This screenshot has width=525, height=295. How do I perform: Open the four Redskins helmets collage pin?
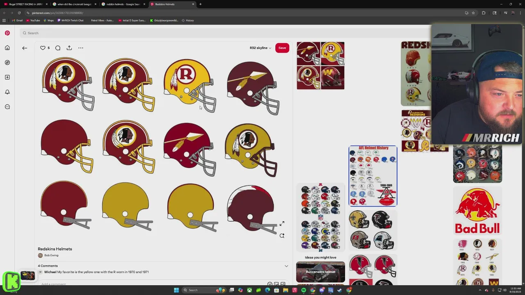tap(320, 66)
